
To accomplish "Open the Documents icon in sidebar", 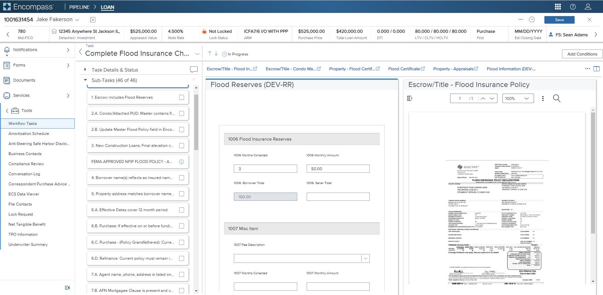I will click(7, 80).
